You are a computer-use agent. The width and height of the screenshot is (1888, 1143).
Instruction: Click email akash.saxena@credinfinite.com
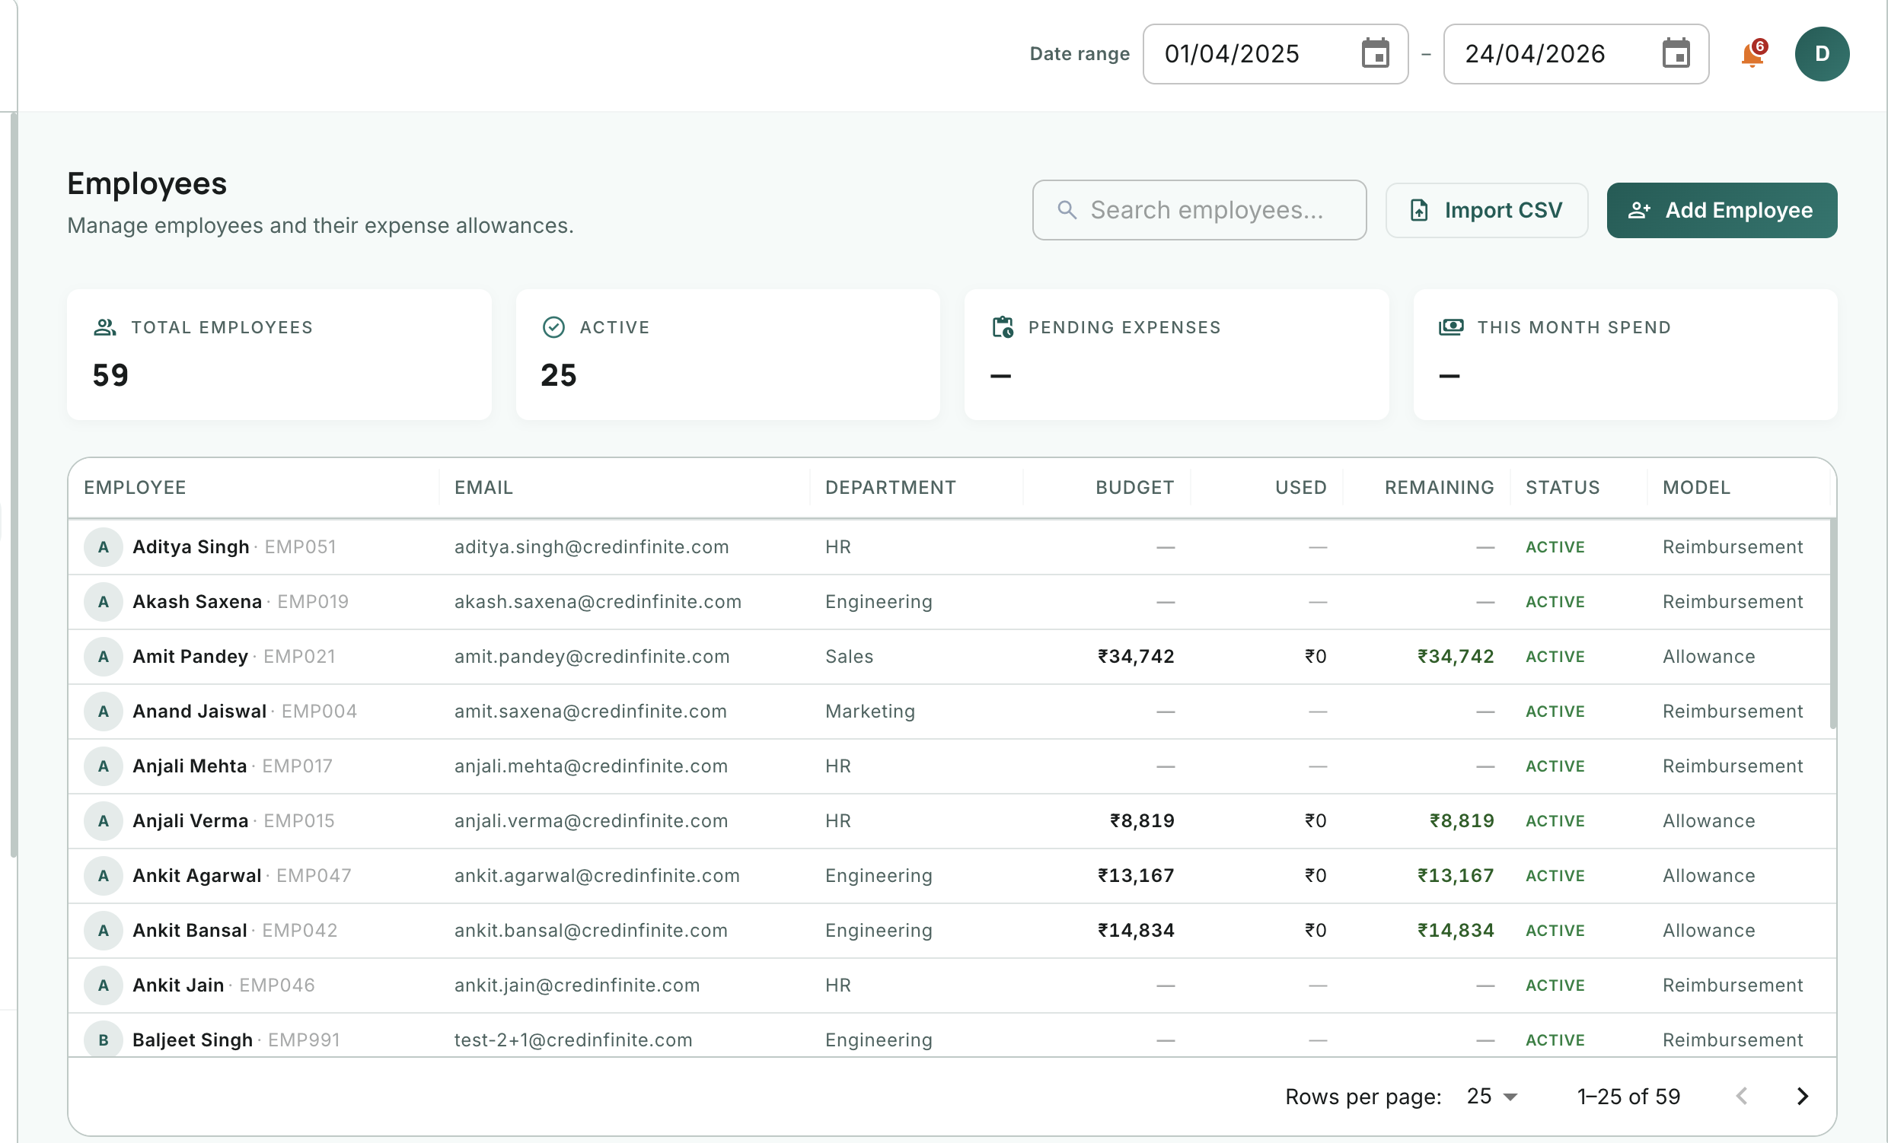[x=598, y=601]
